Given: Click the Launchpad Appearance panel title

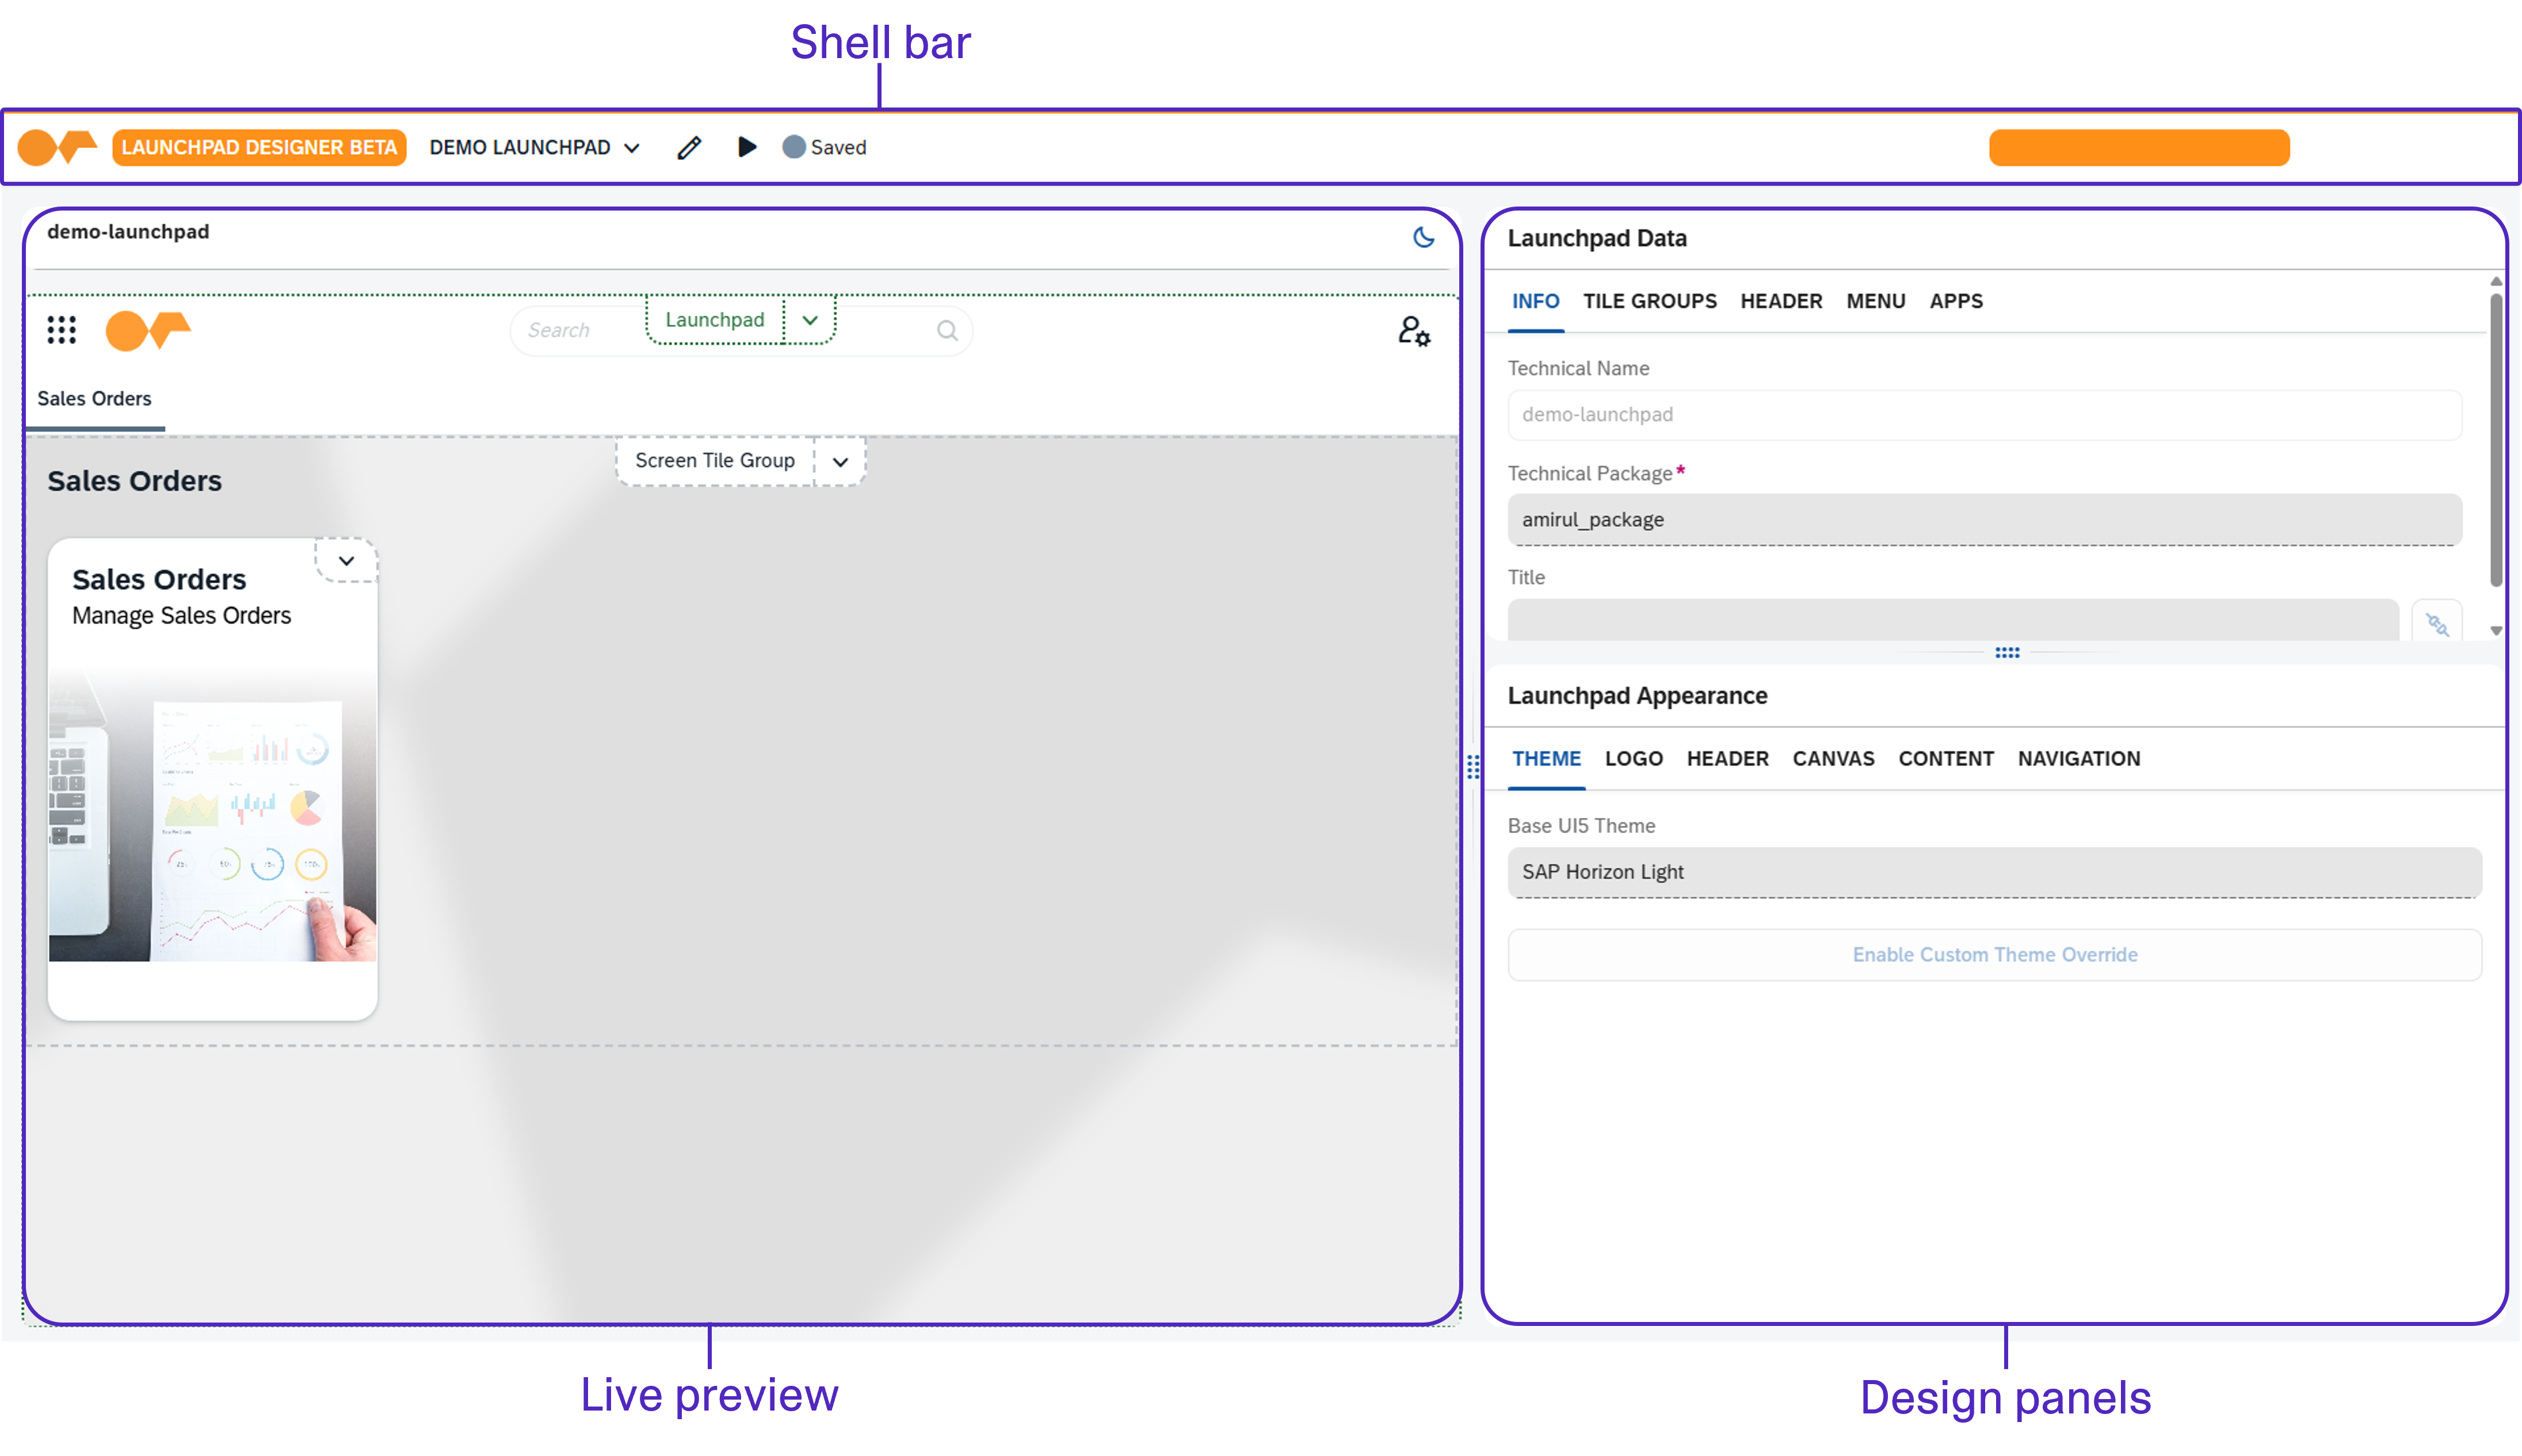Looking at the screenshot, I should coord(1637,696).
